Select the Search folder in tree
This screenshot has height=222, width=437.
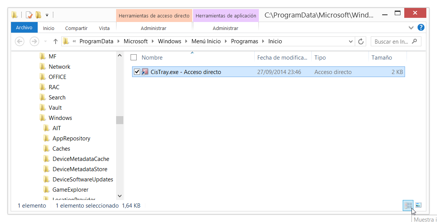(x=57, y=98)
